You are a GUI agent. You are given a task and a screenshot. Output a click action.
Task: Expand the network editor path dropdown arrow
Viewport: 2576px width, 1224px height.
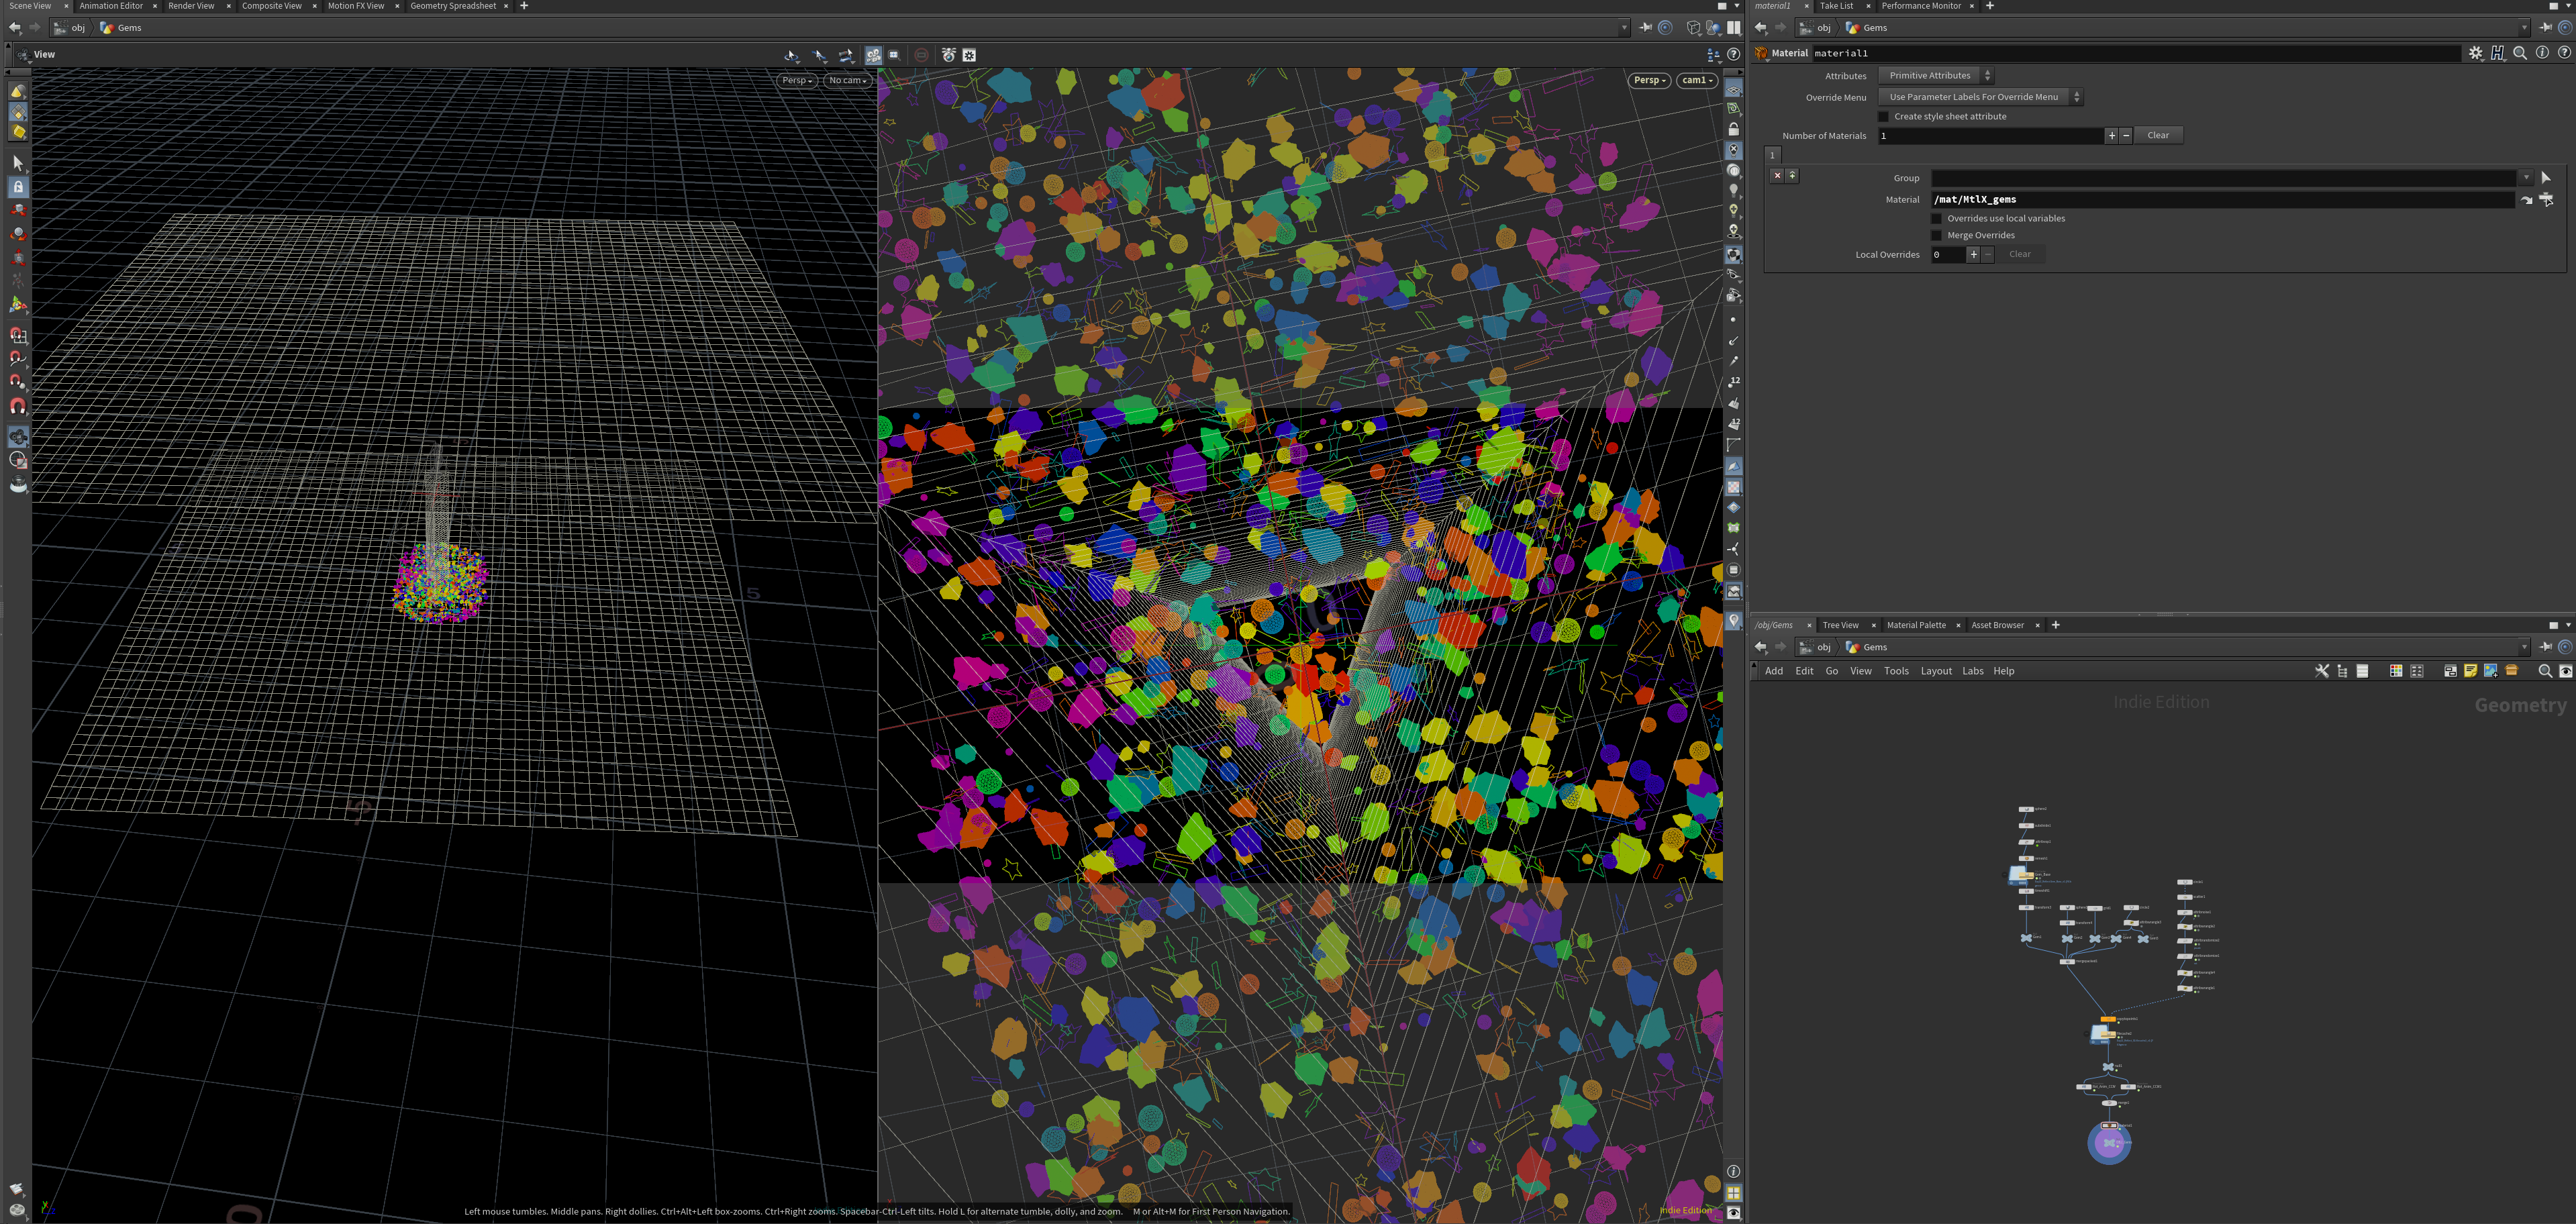coord(2524,647)
